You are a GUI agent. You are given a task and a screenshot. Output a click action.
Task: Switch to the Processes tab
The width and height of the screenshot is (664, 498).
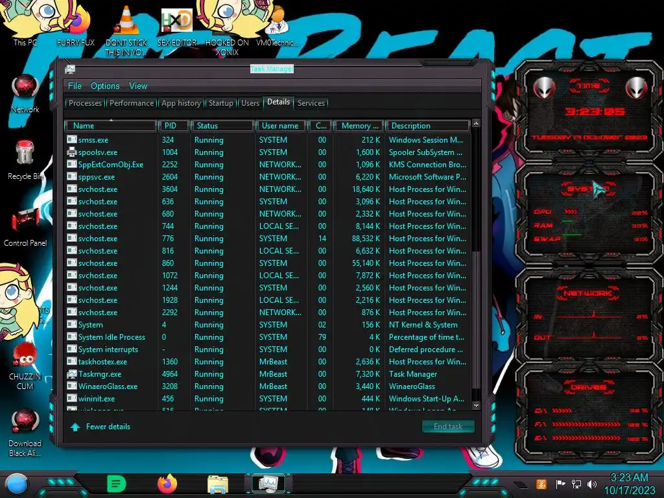(x=85, y=103)
